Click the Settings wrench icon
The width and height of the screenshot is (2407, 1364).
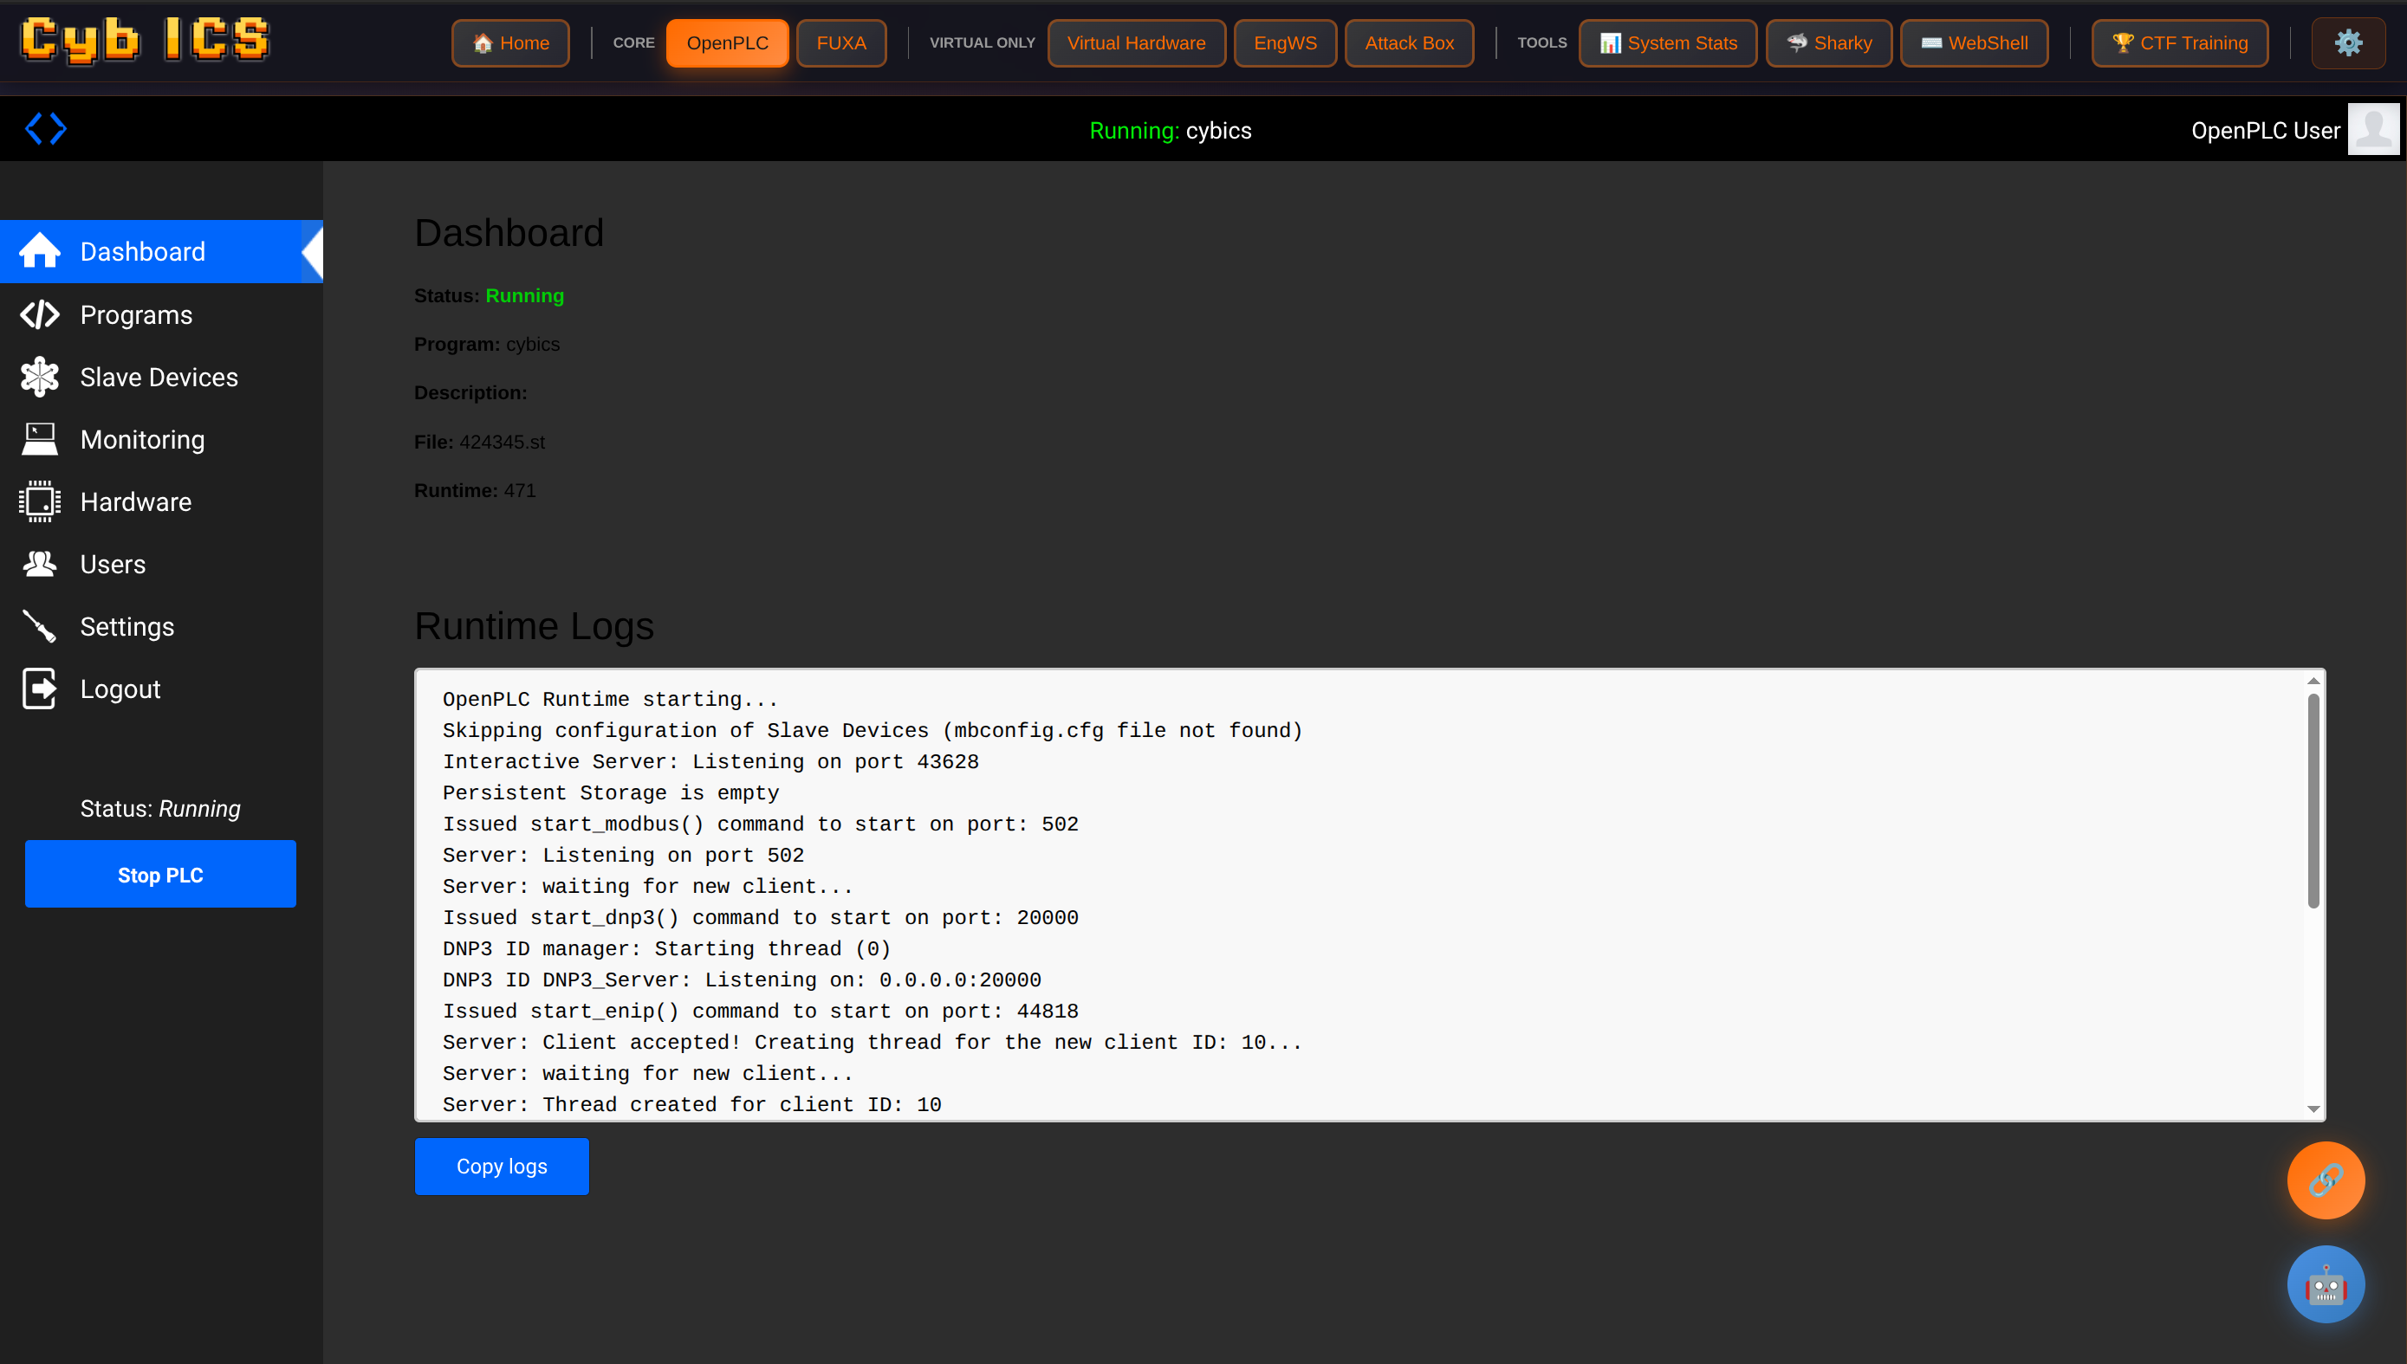point(39,627)
